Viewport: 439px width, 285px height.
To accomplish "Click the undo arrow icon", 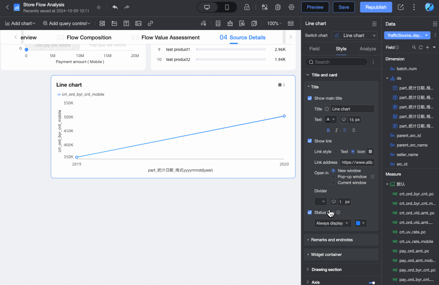I will (115, 7).
